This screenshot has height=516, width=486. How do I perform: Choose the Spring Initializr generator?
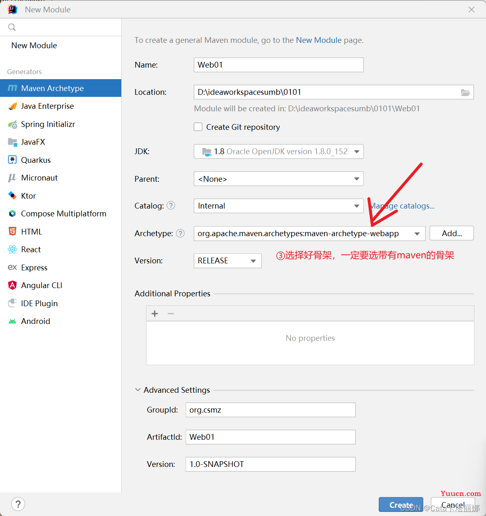tap(61, 124)
